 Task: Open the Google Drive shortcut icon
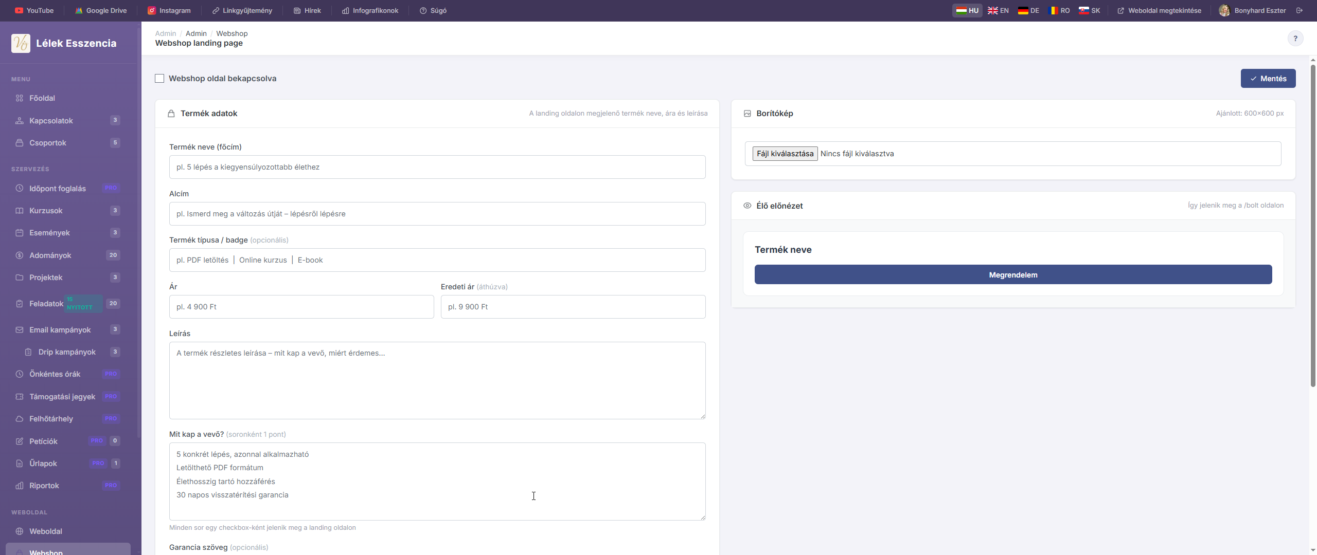coord(79,10)
